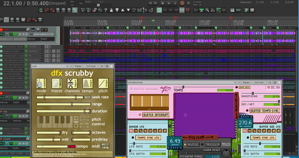Click the Scrubby robot mode icon
Image resolution: width=299 pixels, height=158 pixels.
(x=41, y=83)
